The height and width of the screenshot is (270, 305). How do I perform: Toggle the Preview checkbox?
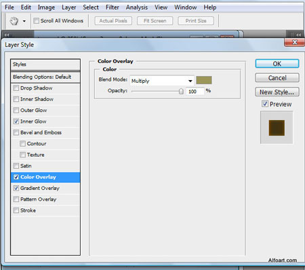[x=265, y=104]
